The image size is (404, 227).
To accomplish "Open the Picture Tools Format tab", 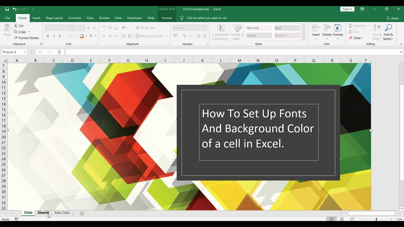I will (x=167, y=18).
